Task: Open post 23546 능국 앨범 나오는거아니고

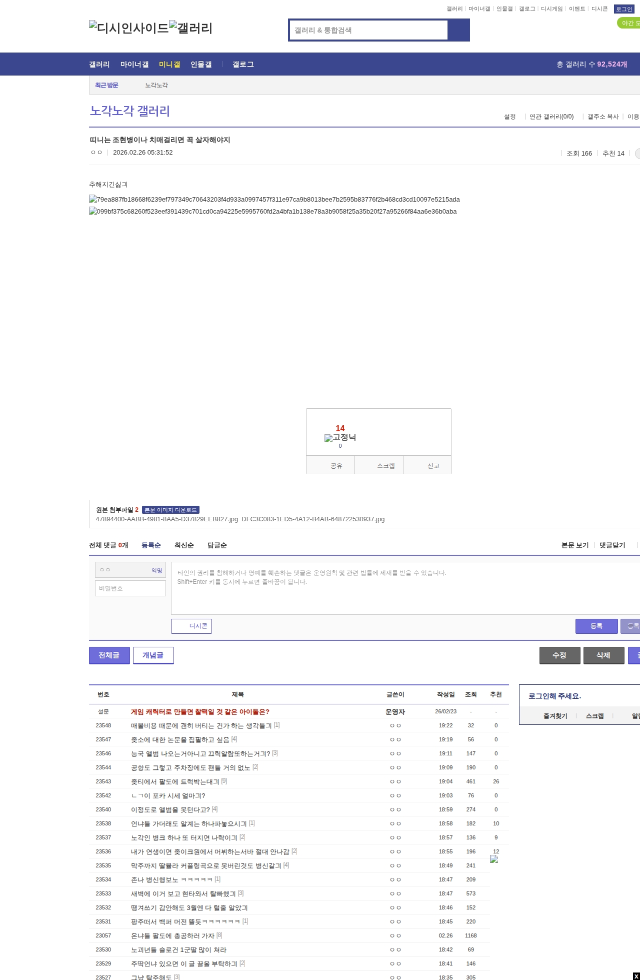Action: pos(200,753)
